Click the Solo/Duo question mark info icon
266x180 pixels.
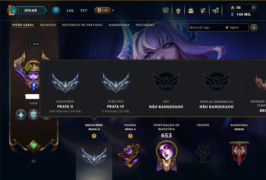tap(94, 136)
